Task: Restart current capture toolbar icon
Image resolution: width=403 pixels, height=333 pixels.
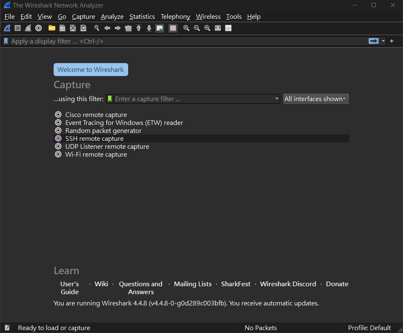Action: click(x=28, y=28)
